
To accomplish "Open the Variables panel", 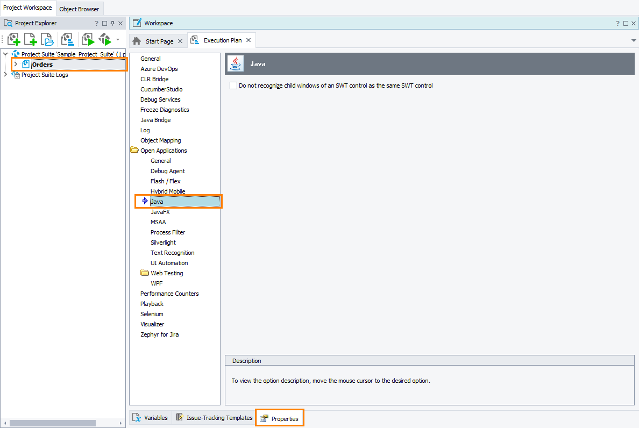I will point(155,417).
